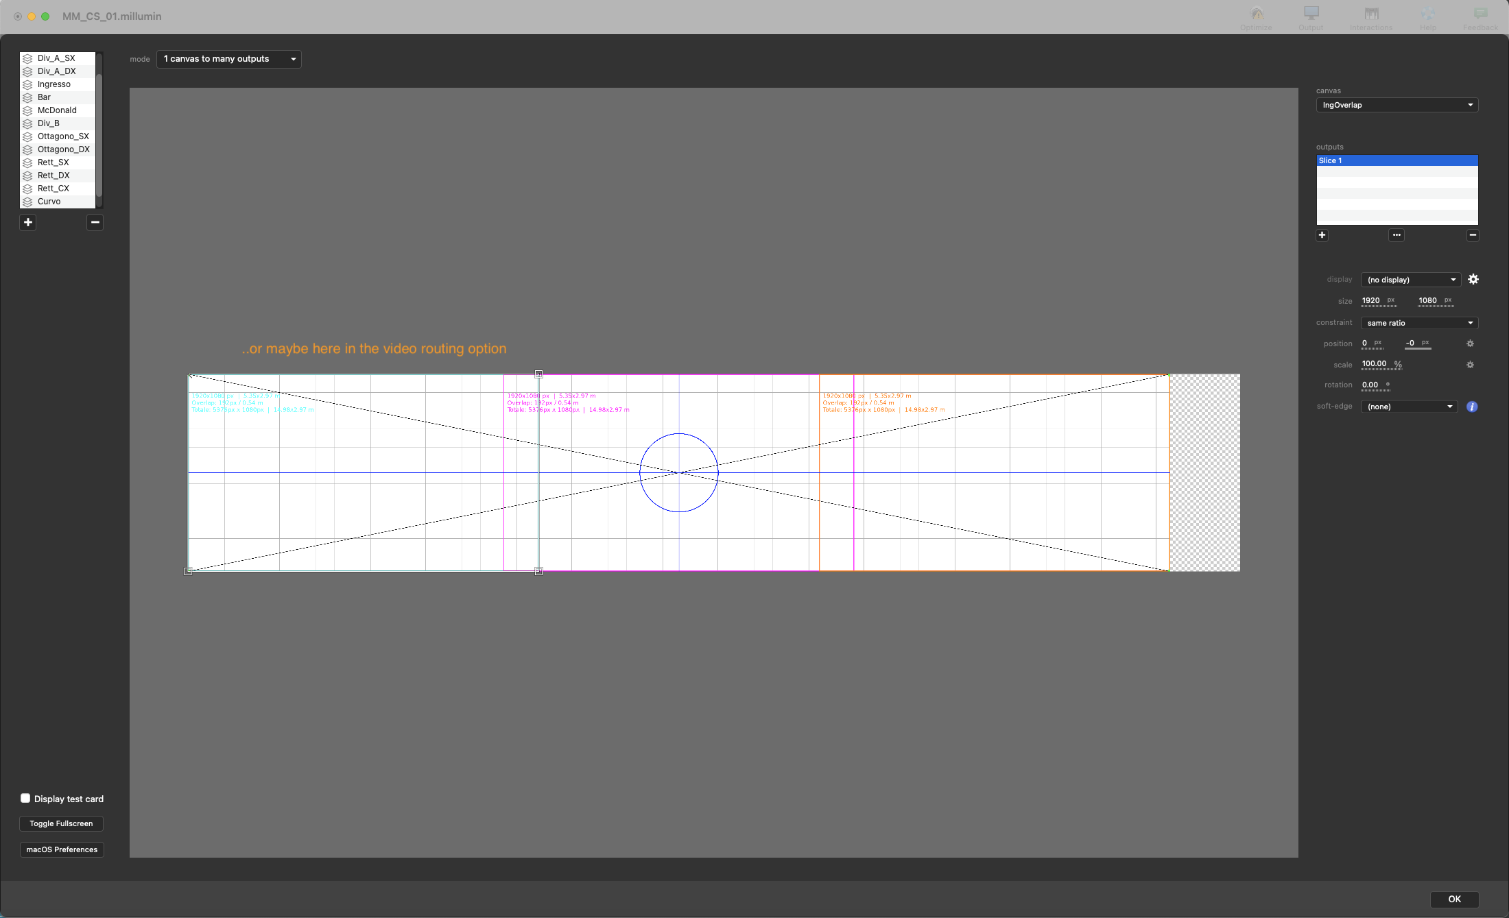Viewport: 1509px width, 918px height.
Task: Select the Ottagono_SX canvas item
Action: pos(63,136)
